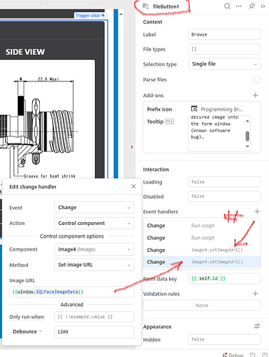Open the three-dot more options menu
269x357 pixels.
[238, 6]
